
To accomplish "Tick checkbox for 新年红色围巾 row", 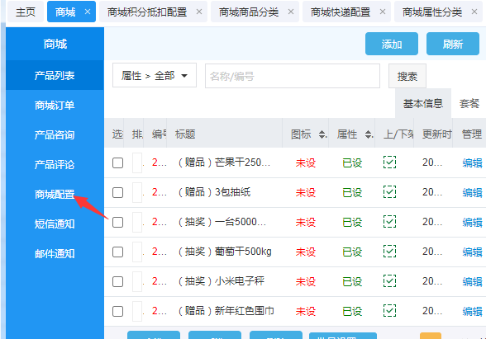I will click(x=117, y=311).
